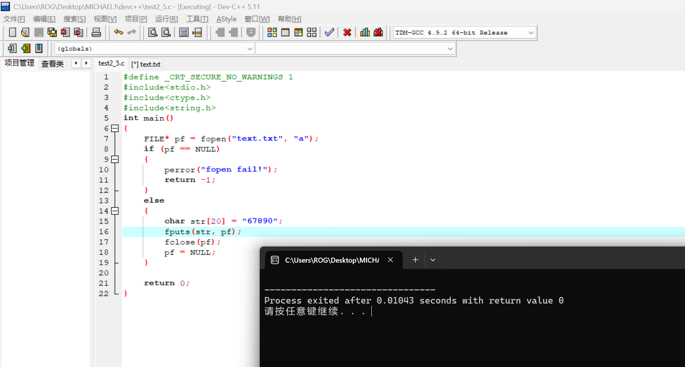
Task: Click the console text 请按任意键继续
Action: pos(301,312)
